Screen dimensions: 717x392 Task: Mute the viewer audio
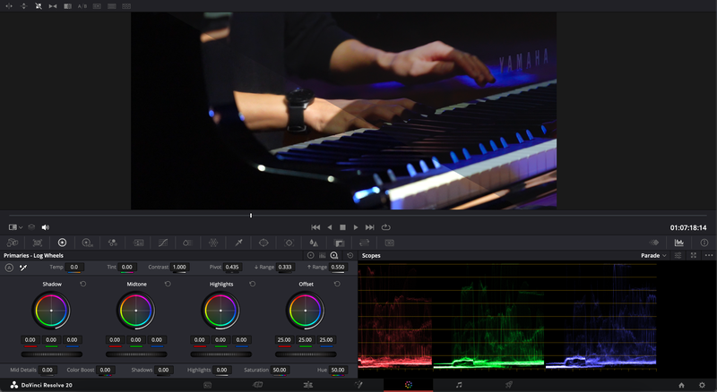pyautogui.click(x=46, y=227)
